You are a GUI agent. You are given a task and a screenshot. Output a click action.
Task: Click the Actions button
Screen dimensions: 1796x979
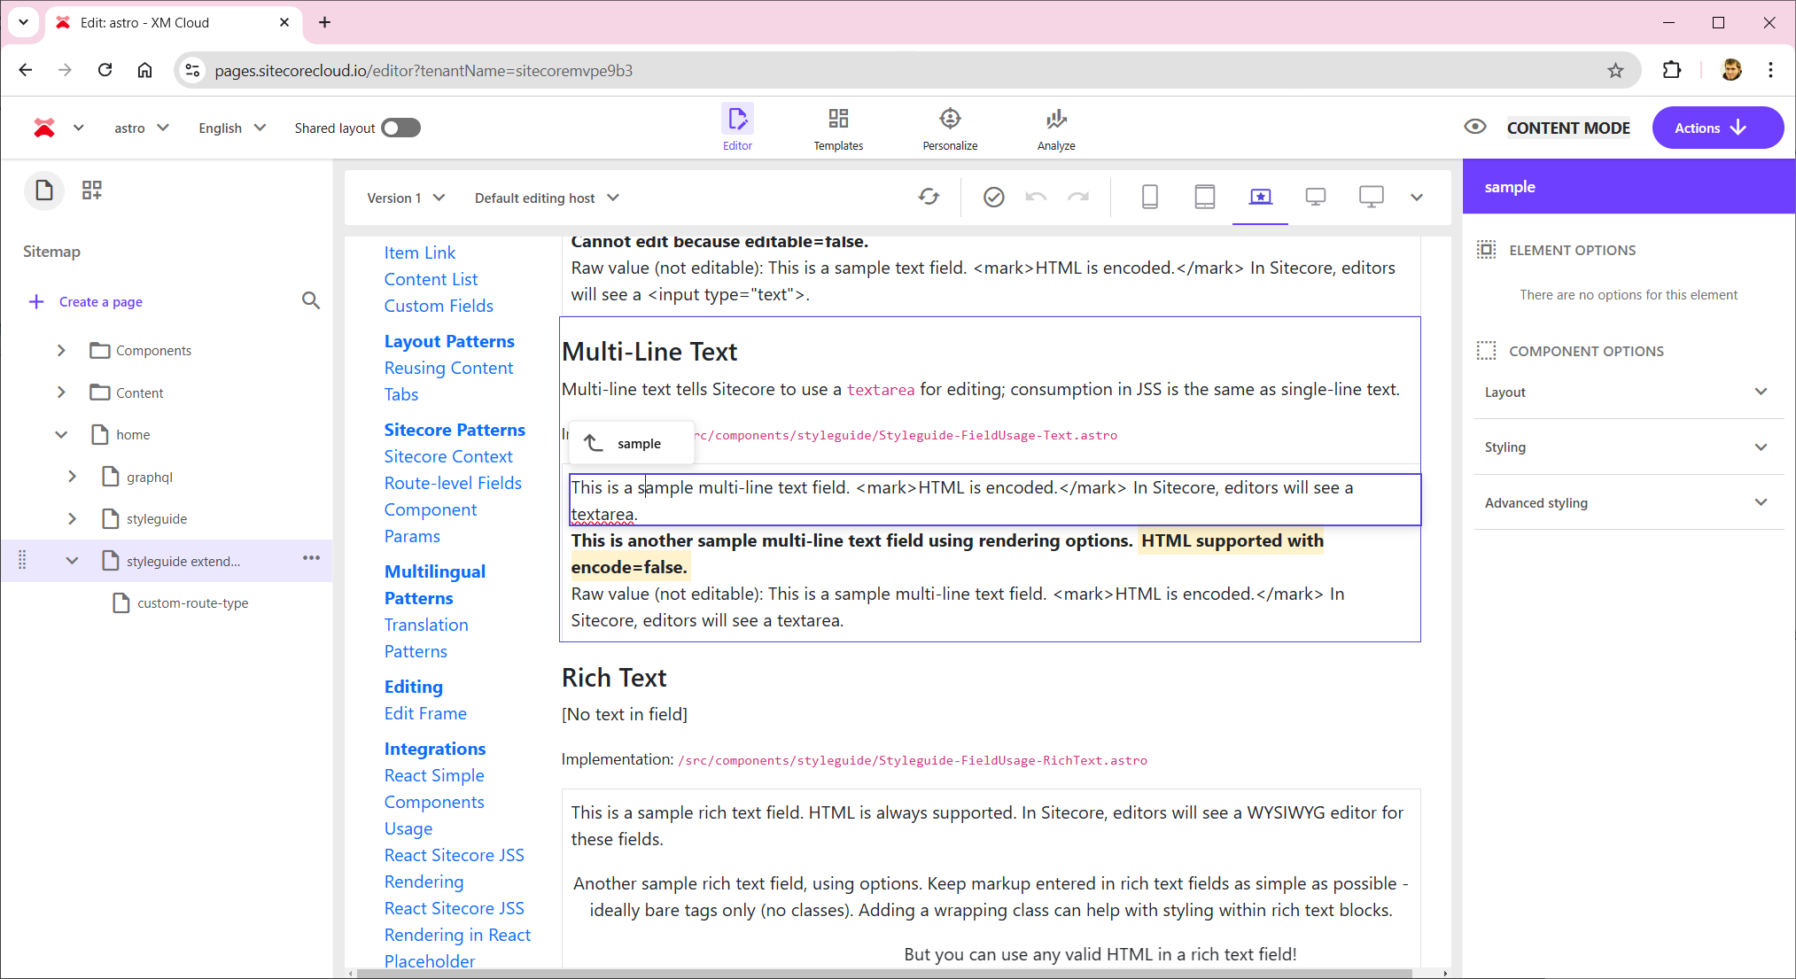tap(1716, 128)
